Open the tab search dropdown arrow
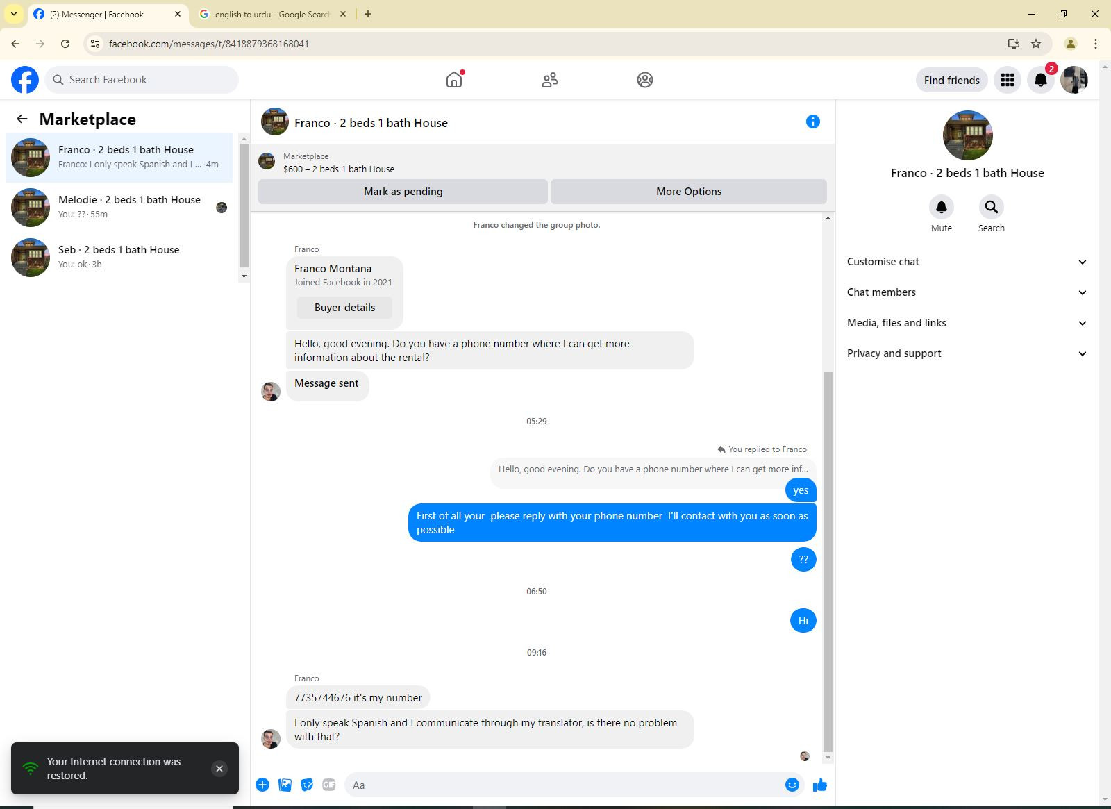Viewport: 1111px width, 809px height. (13, 14)
